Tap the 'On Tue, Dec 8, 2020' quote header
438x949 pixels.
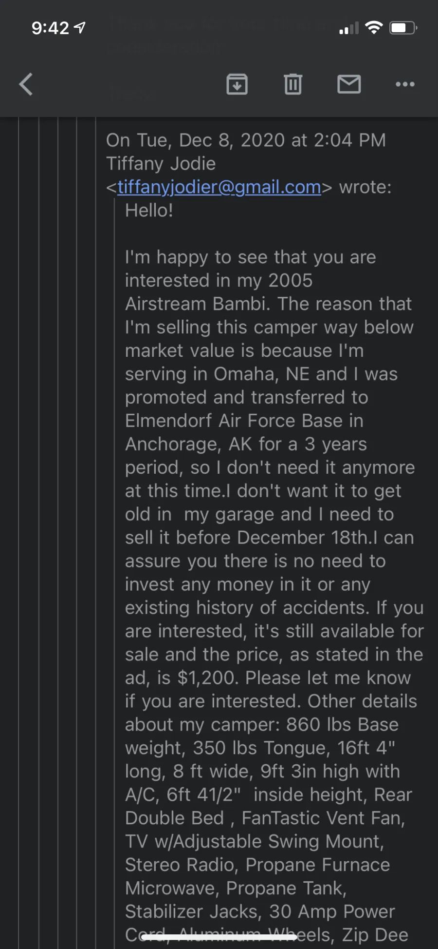coord(196,140)
